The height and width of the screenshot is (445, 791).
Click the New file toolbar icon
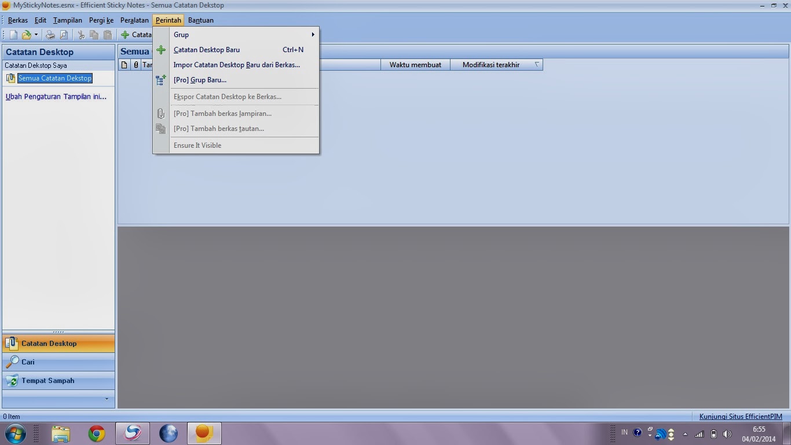13,35
